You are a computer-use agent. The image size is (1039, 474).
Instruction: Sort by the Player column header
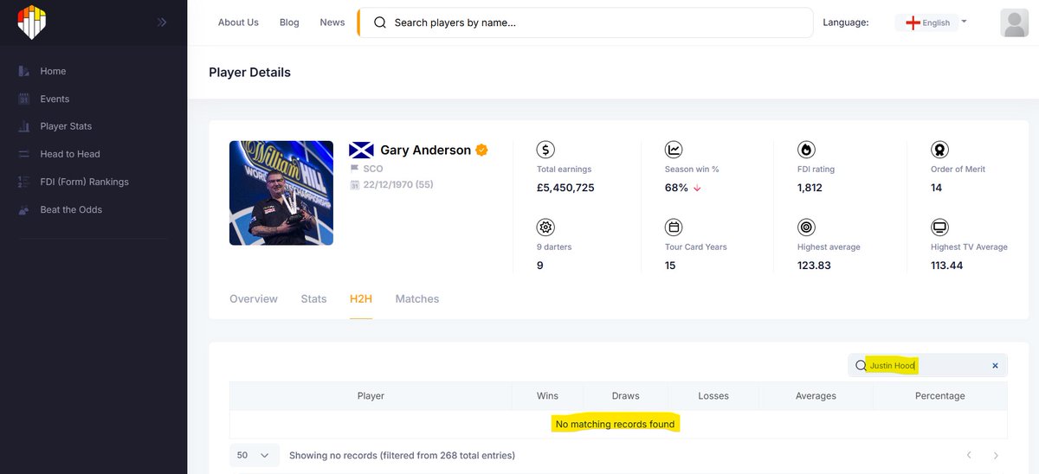point(371,396)
